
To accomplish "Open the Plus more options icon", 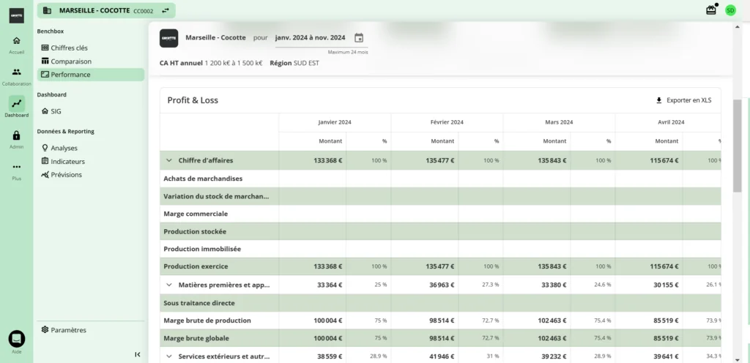I will 16,168.
